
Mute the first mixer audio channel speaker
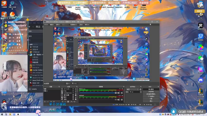119,93
